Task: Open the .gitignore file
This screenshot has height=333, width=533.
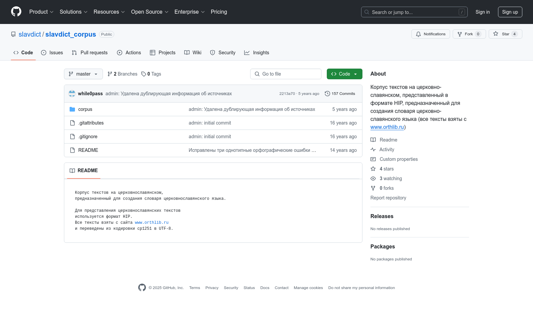Action: point(88,137)
